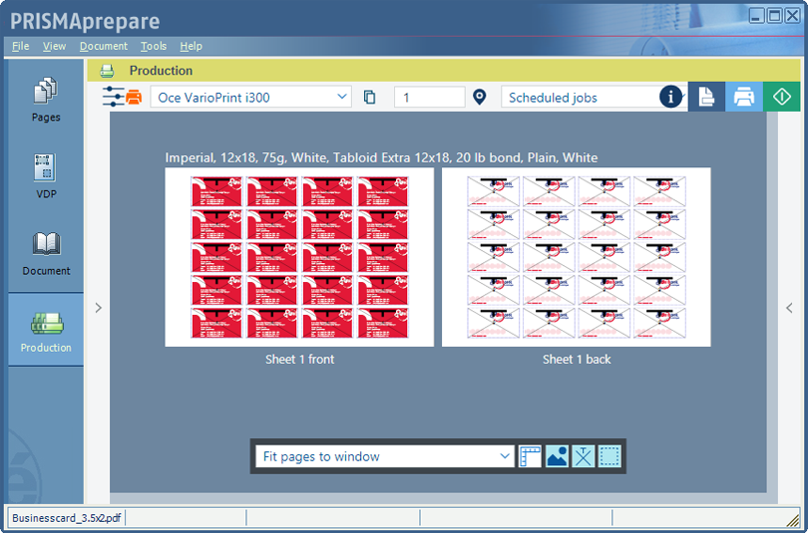Click the green start button

(782, 97)
